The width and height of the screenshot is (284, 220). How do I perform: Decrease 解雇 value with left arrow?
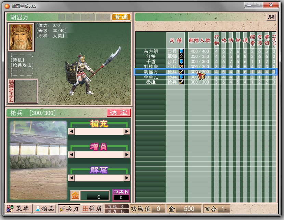click(72, 178)
